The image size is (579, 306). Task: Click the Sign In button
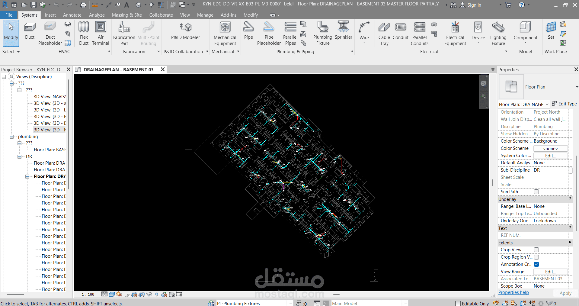click(x=471, y=5)
